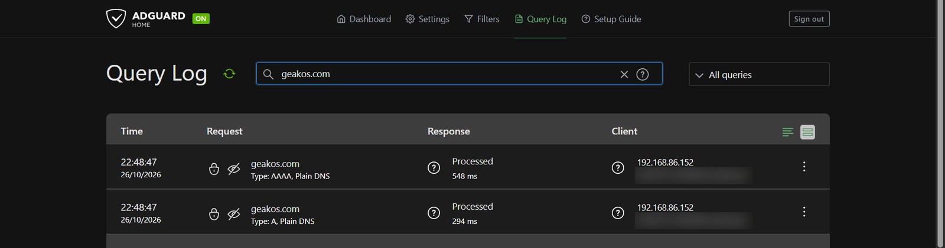Screen dimensions: 945x248
Task: Click the crossed-eye tracker icon in the AAAA row
Action: tap(234, 169)
